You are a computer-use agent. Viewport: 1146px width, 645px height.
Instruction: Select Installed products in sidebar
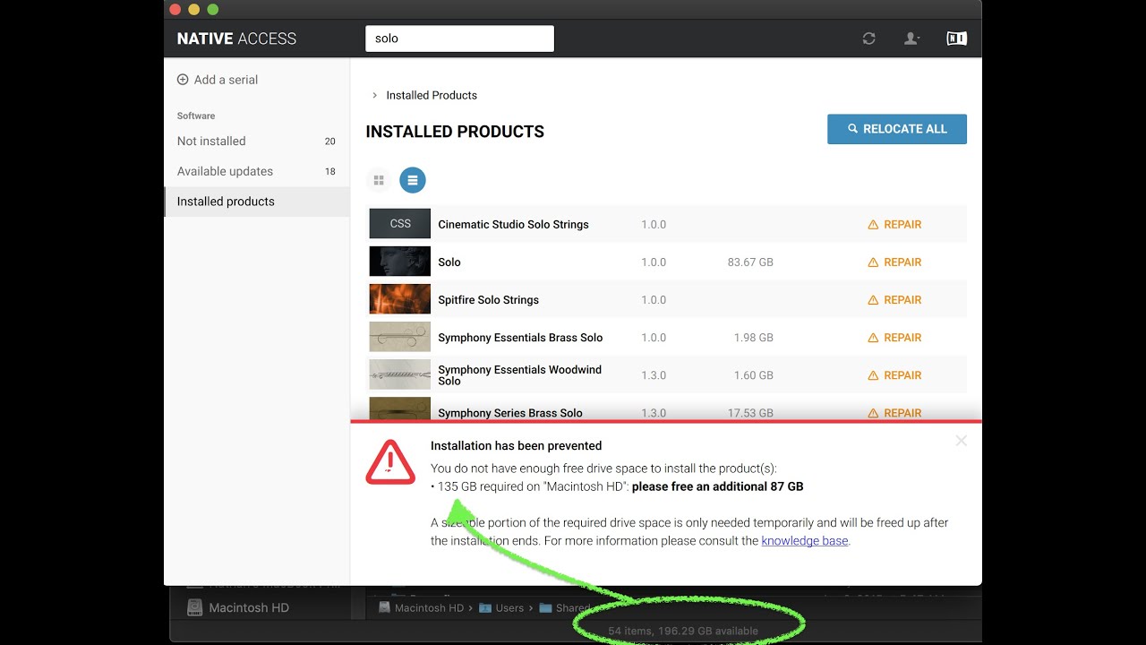click(x=256, y=202)
